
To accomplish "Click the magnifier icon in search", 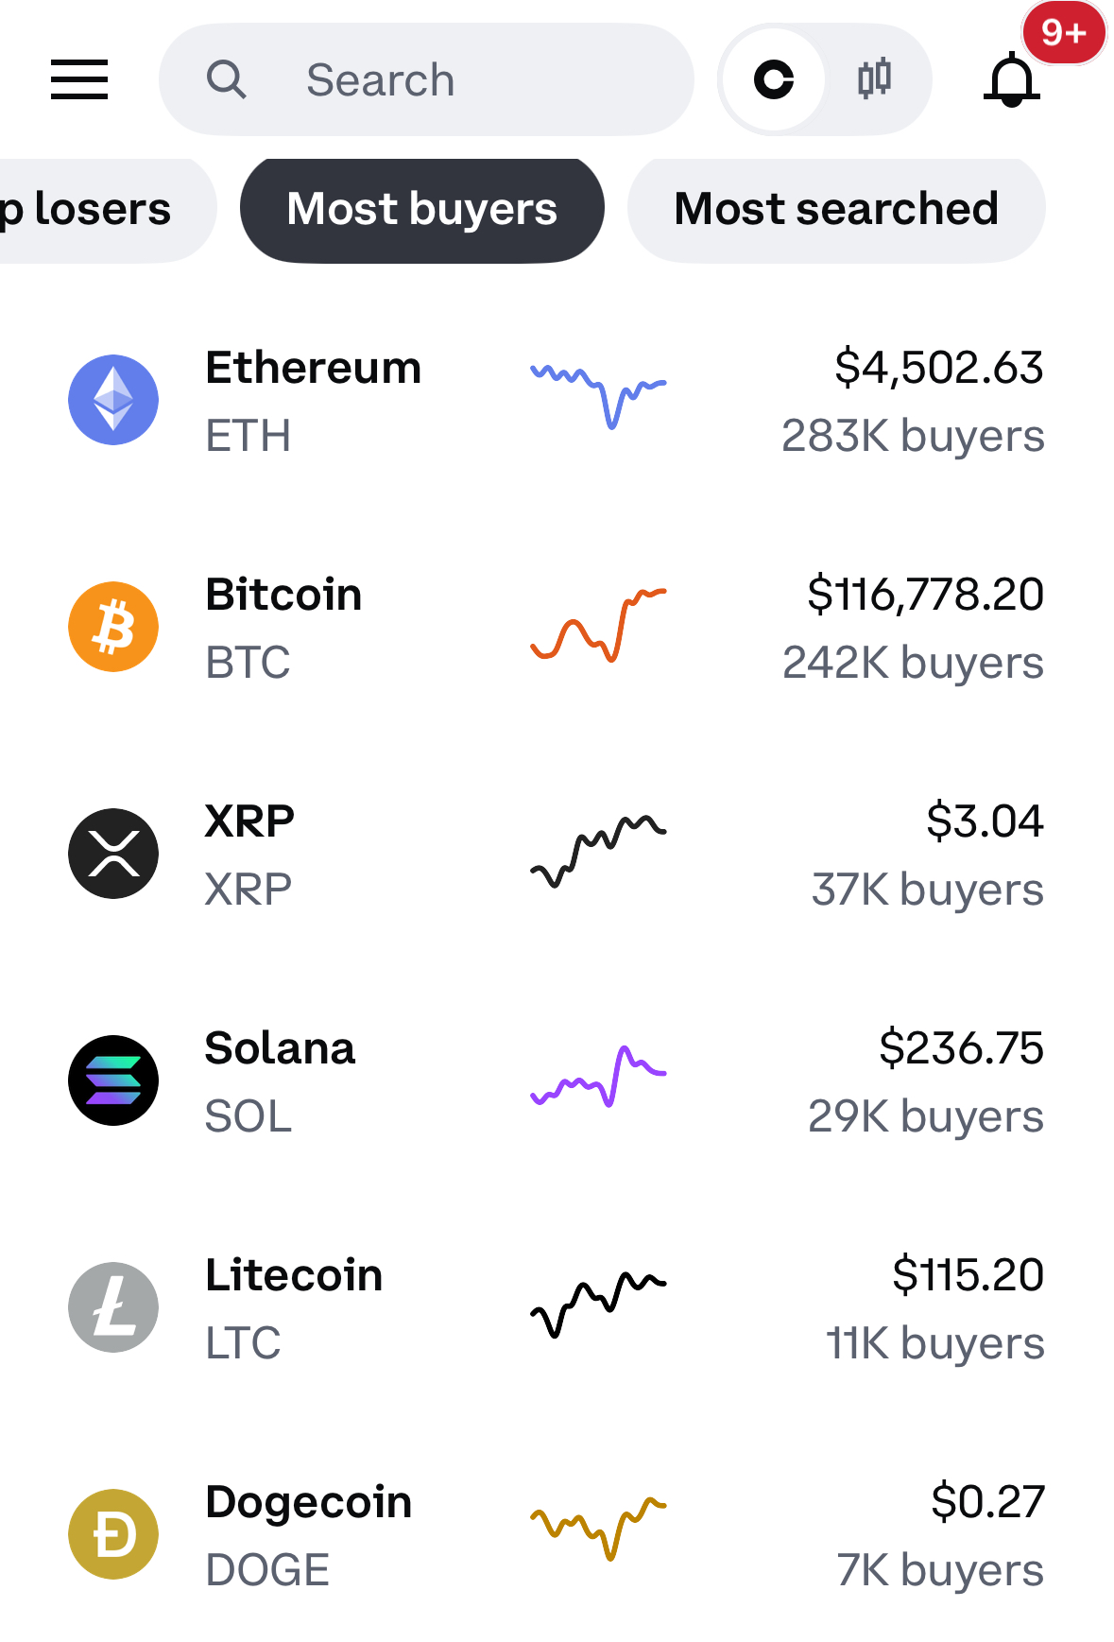I will click(227, 79).
